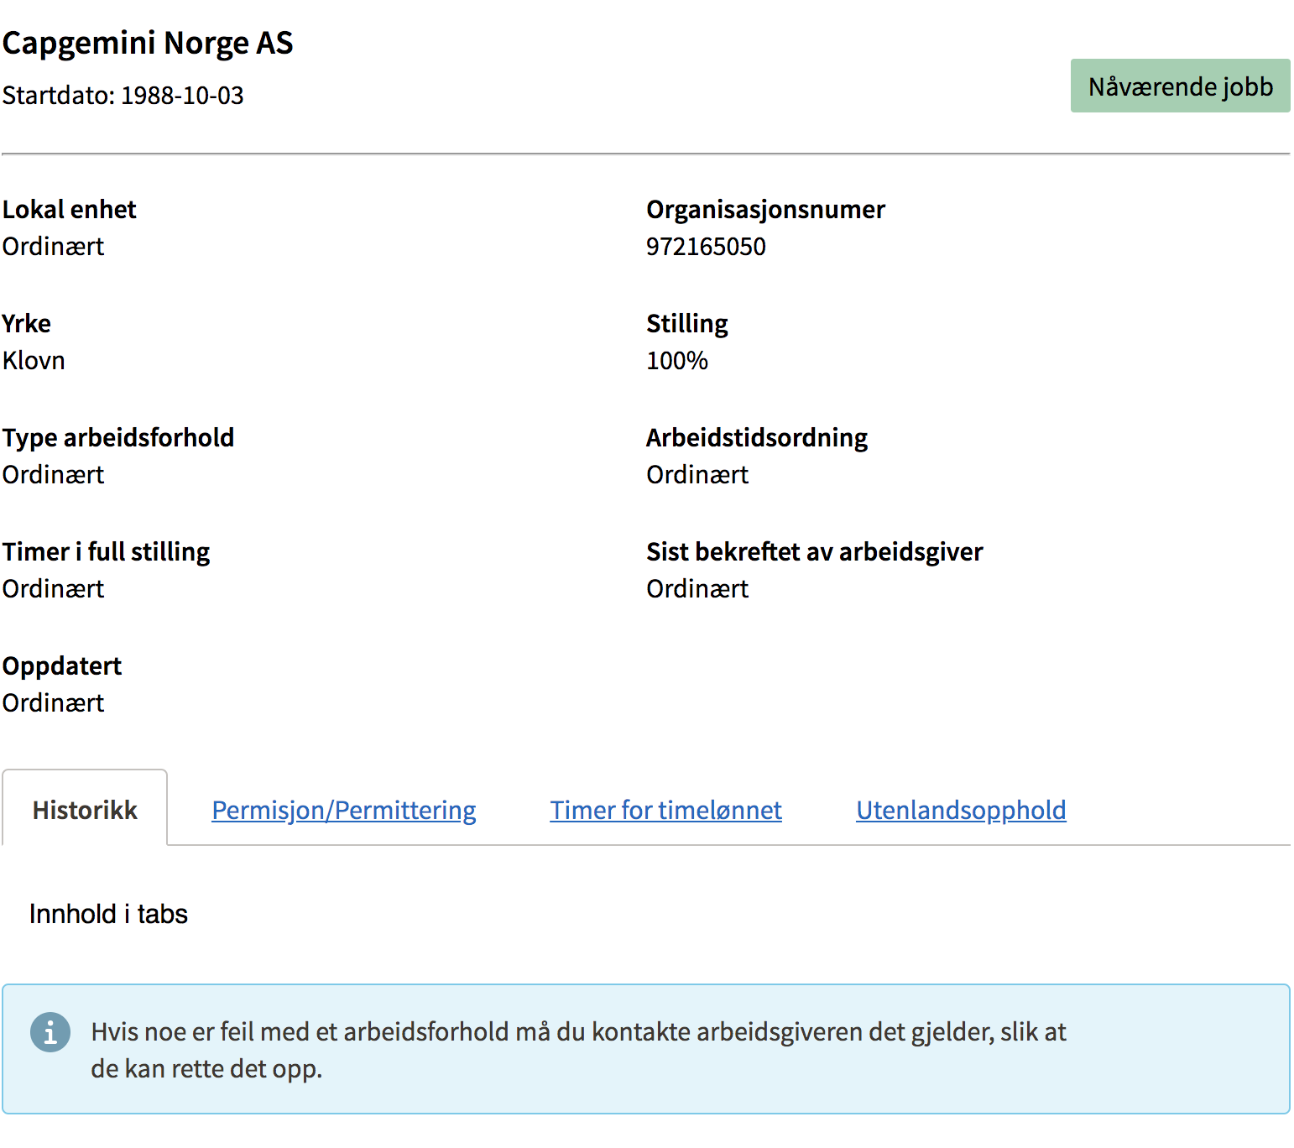Screen dimensions: 1294x1148
Task: Click the Stilling value 100%
Action: (x=677, y=361)
